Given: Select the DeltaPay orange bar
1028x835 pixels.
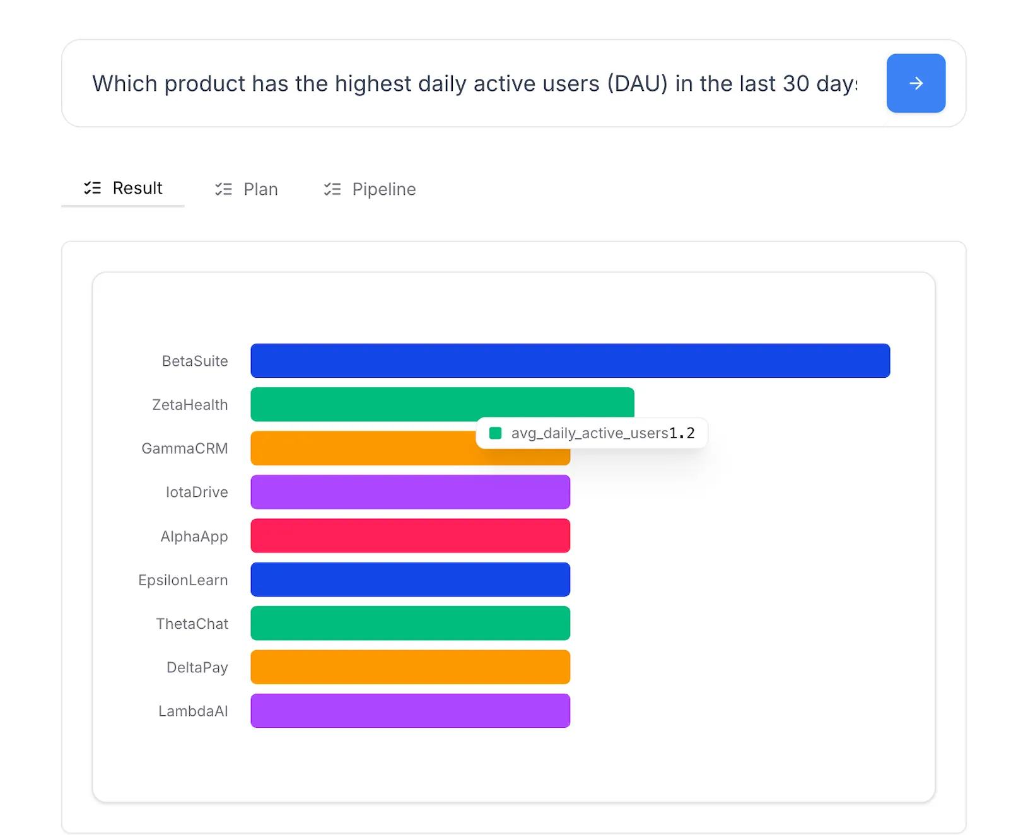Looking at the screenshot, I should (410, 667).
